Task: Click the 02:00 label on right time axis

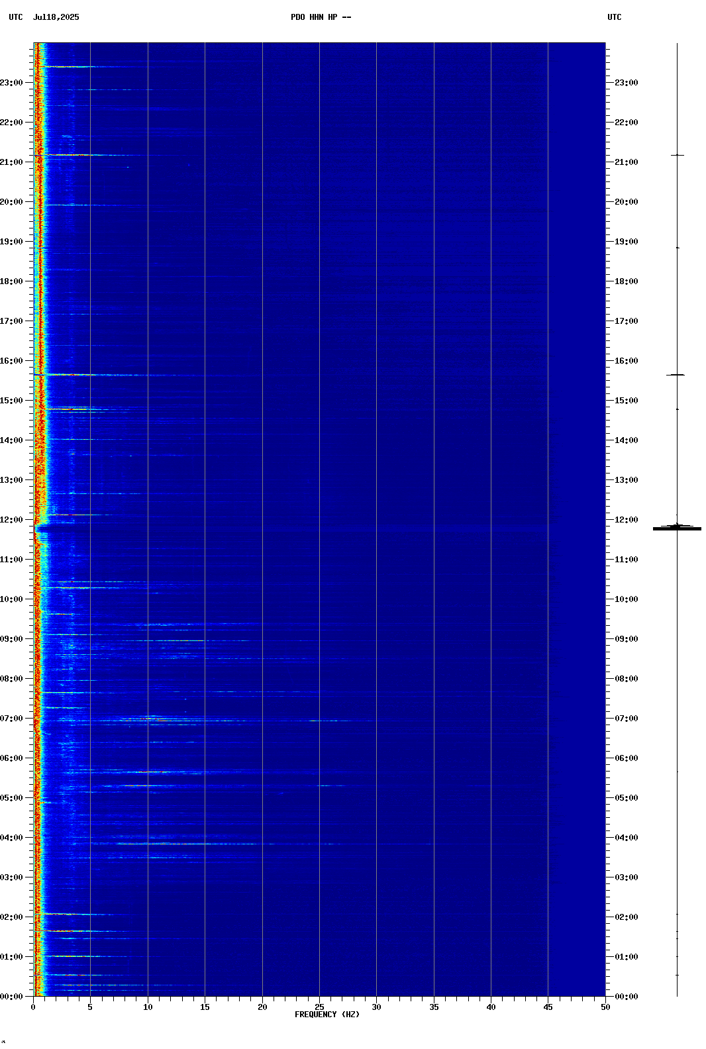Action: [627, 917]
